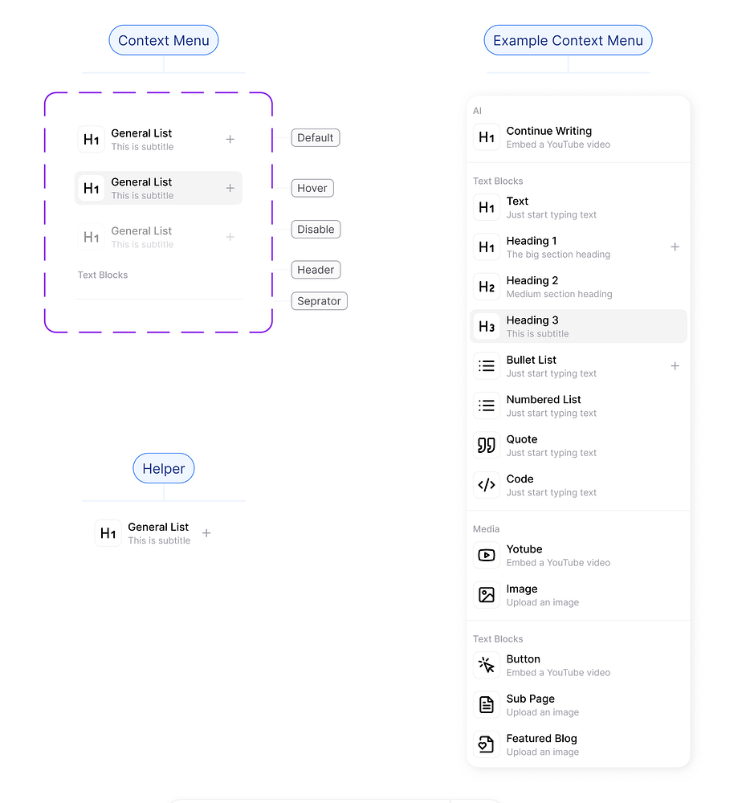Select the Heading 3 menu item

tap(578, 326)
